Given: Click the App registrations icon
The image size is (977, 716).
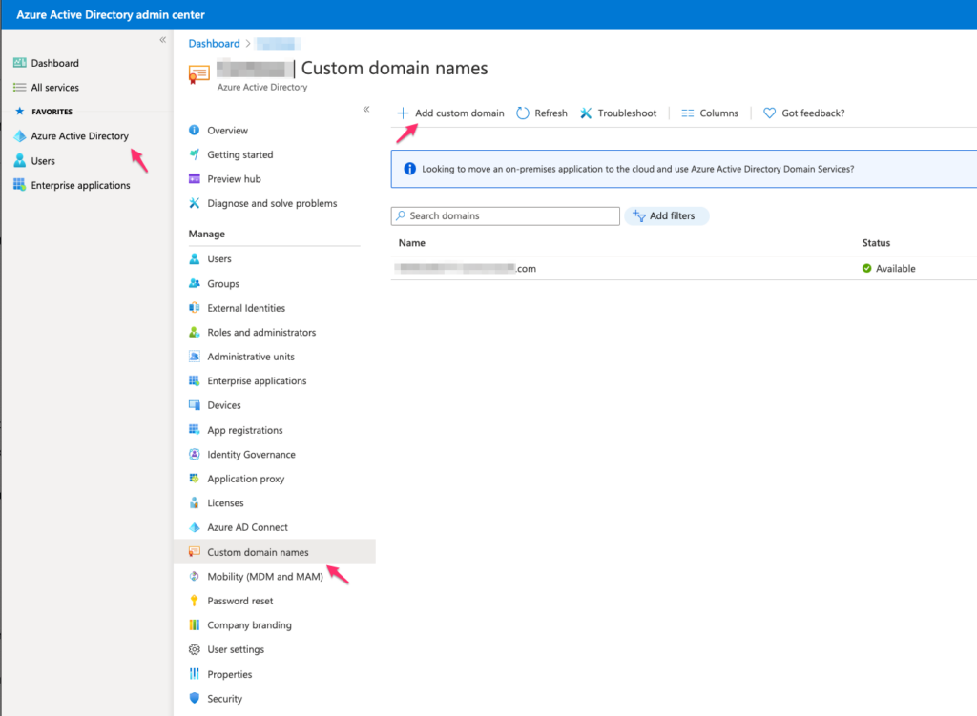Looking at the screenshot, I should (195, 430).
